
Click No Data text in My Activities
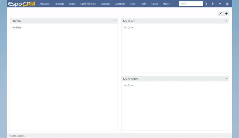[128, 86]
